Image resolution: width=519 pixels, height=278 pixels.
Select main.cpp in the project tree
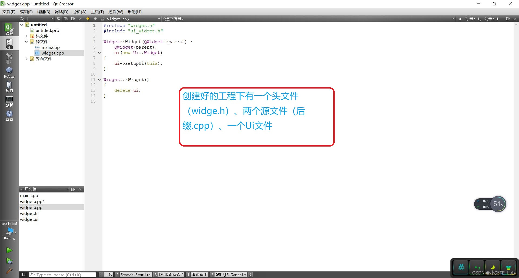pyautogui.click(x=51, y=47)
